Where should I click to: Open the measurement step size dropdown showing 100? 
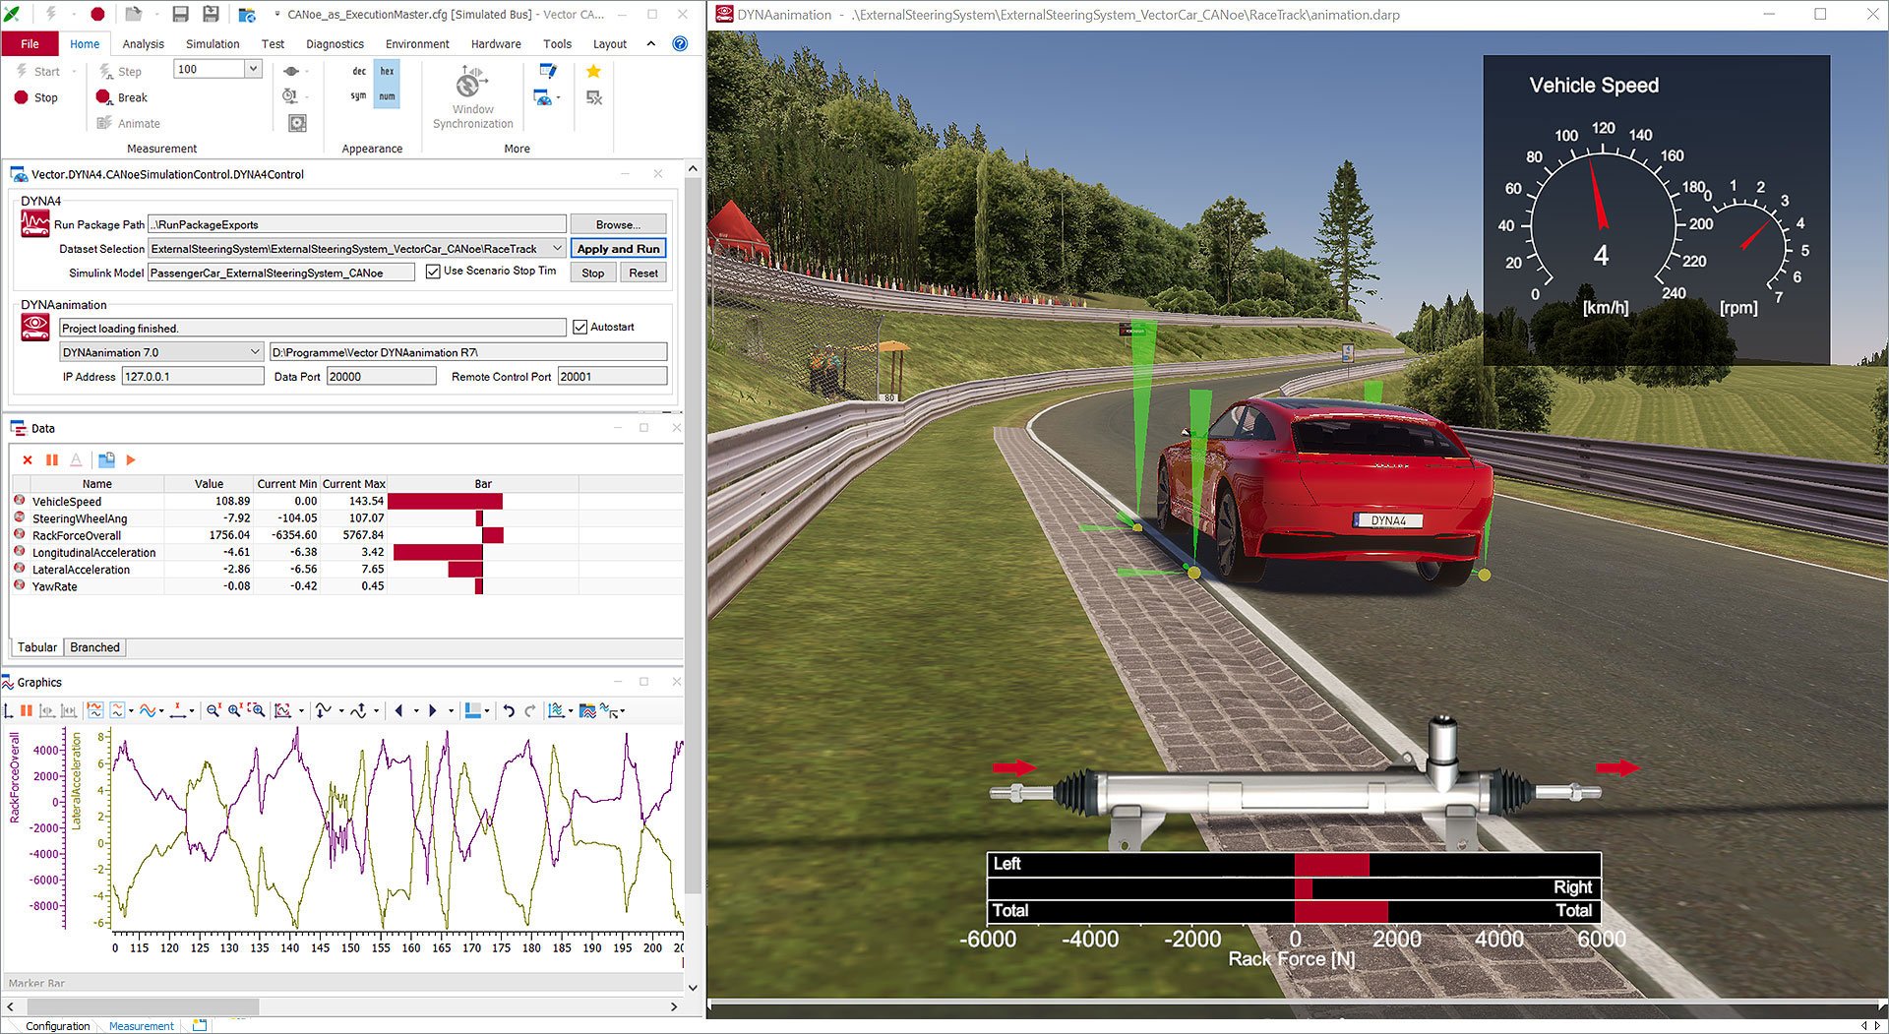[253, 69]
